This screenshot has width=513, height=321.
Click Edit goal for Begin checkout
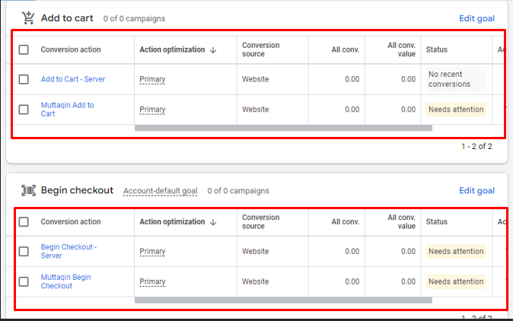(476, 191)
